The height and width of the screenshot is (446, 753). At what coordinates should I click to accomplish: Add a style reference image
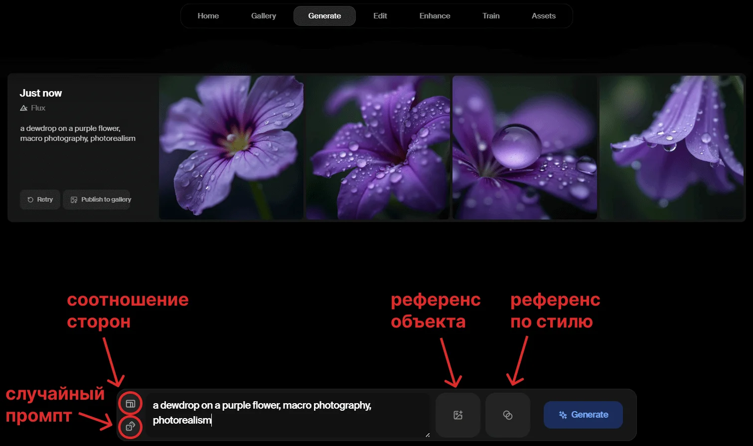pyautogui.click(x=507, y=415)
